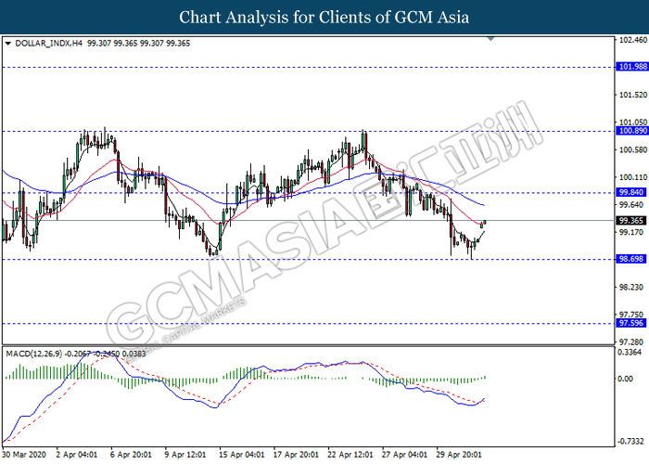Click the 100.890 price level tag

click(630, 131)
